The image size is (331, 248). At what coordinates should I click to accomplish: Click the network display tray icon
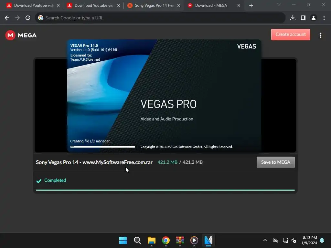tap(285, 240)
